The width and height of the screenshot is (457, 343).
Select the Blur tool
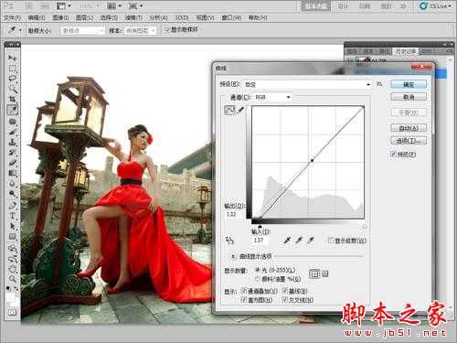pyautogui.click(x=13, y=184)
